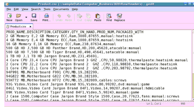Click the Replace toolbar icon
This screenshot has height=107, width=194.
click(x=120, y=18)
